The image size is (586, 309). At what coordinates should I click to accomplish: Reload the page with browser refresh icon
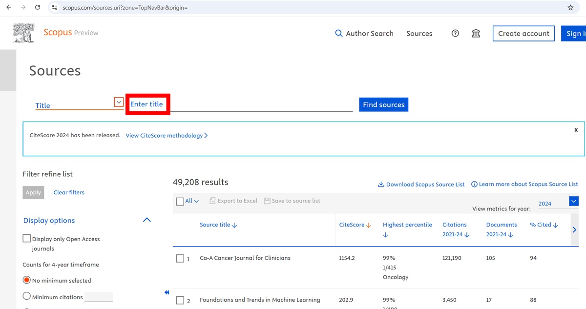pos(38,7)
